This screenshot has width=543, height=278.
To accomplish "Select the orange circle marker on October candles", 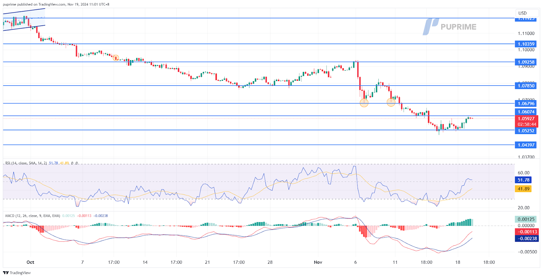I will tap(116, 58).
